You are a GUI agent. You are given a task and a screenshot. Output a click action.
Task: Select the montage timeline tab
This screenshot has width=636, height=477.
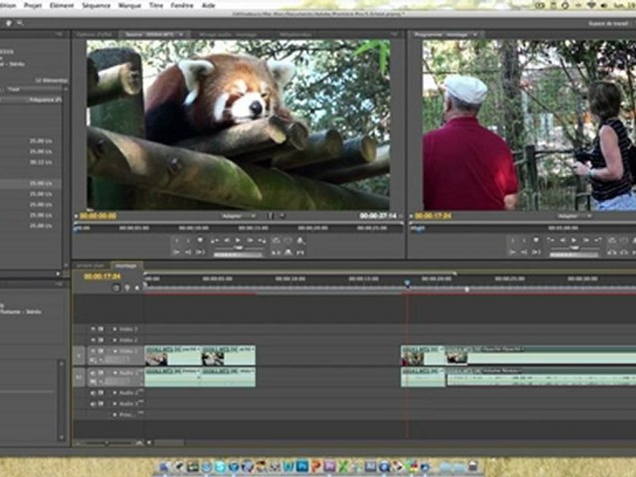[126, 266]
